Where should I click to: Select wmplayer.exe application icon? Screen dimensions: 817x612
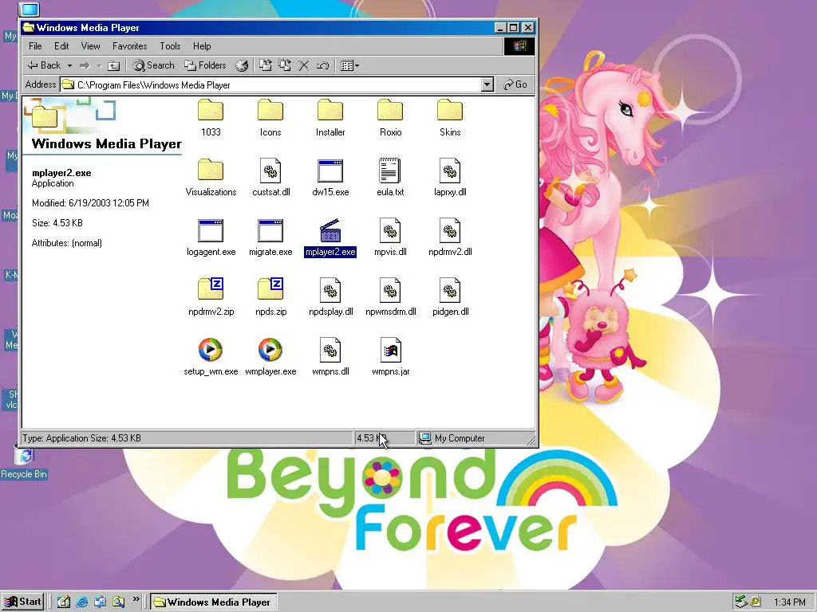270,350
